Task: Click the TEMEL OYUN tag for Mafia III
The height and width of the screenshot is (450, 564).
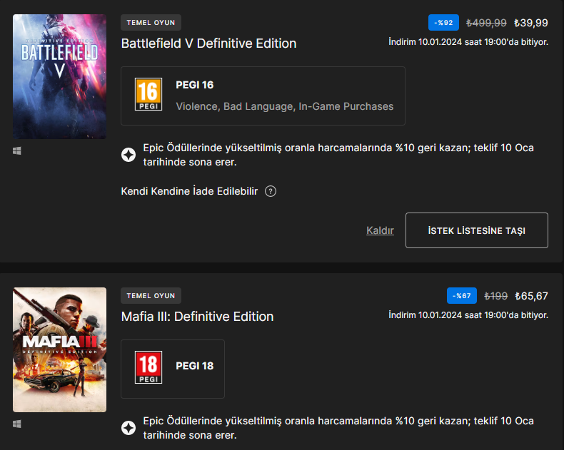Action: (151, 296)
